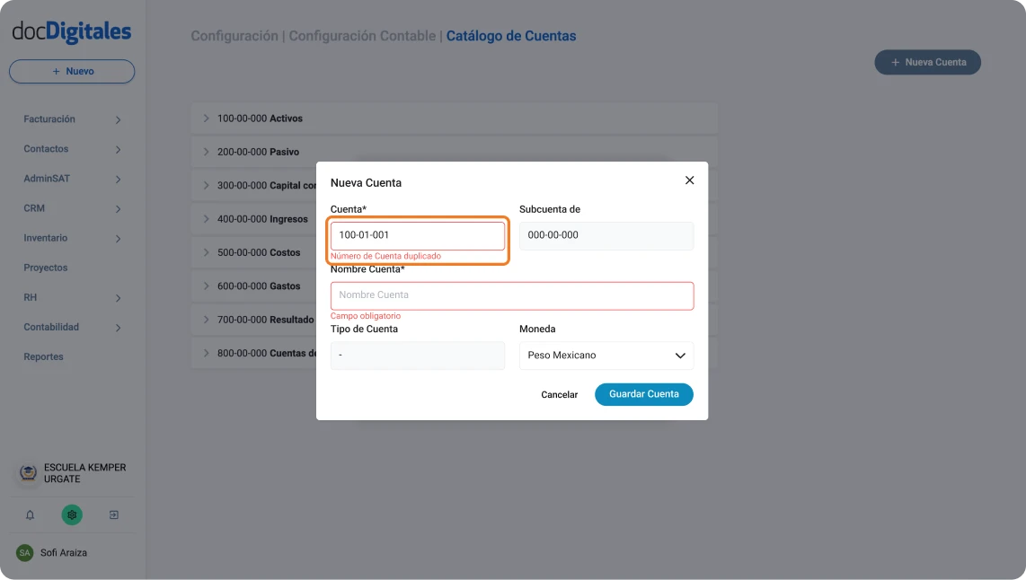Dismiss the dialog with the X icon
Viewport: 1026px width, 580px height.
tap(689, 180)
